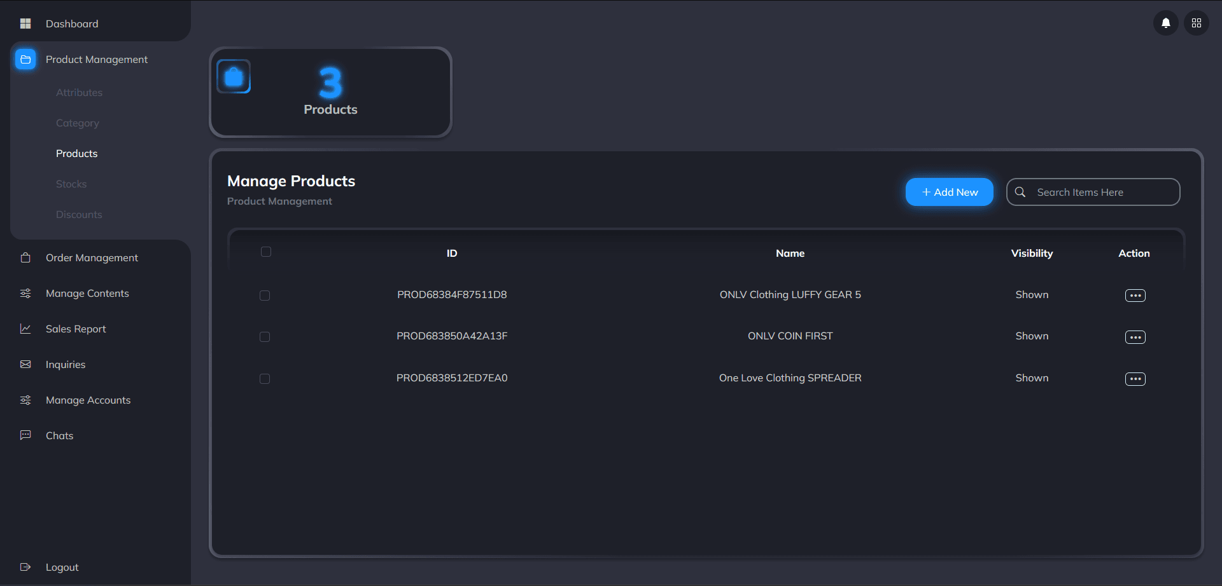Click the Logout link
The height and width of the screenshot is (586, 1222).
point(62,567)
